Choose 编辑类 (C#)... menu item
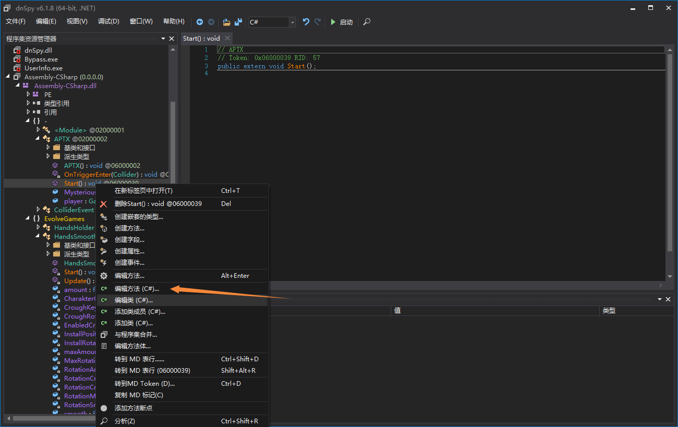The image size is (678, 427). 183,300
